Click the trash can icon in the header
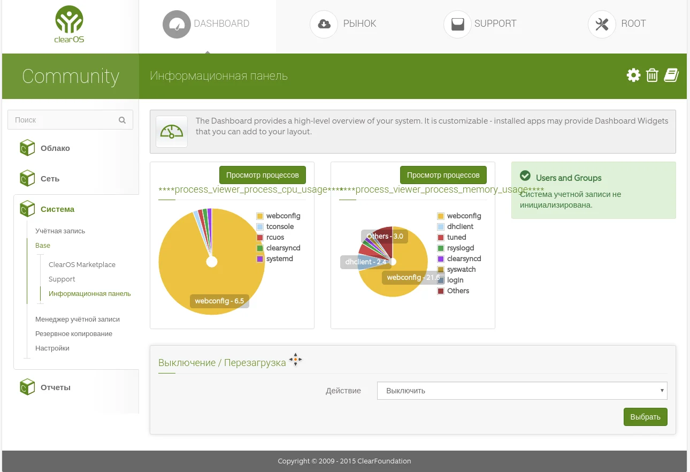This screenshot has height=472, width=690. 652,75
